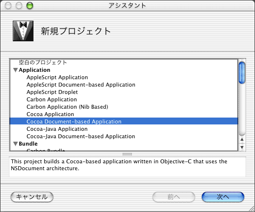
Task: Pick AppleScript Droplet template
Action: coord(52,92)
